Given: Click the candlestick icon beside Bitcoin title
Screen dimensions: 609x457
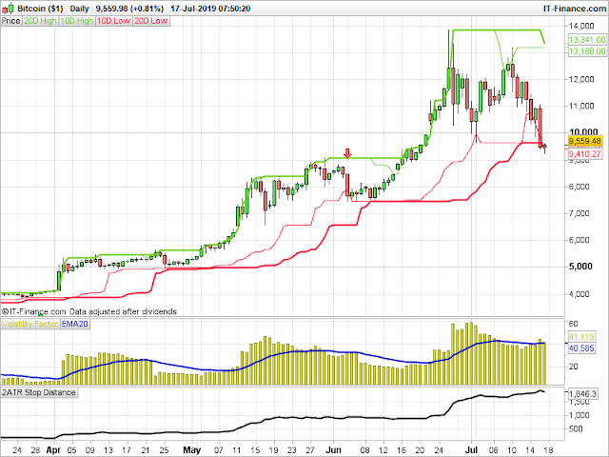Looking at the screenshot, I should 8,9.
